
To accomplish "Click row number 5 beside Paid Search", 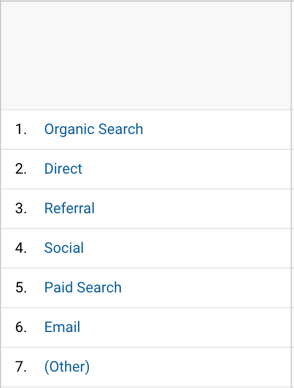I will (x=21, y=287).
